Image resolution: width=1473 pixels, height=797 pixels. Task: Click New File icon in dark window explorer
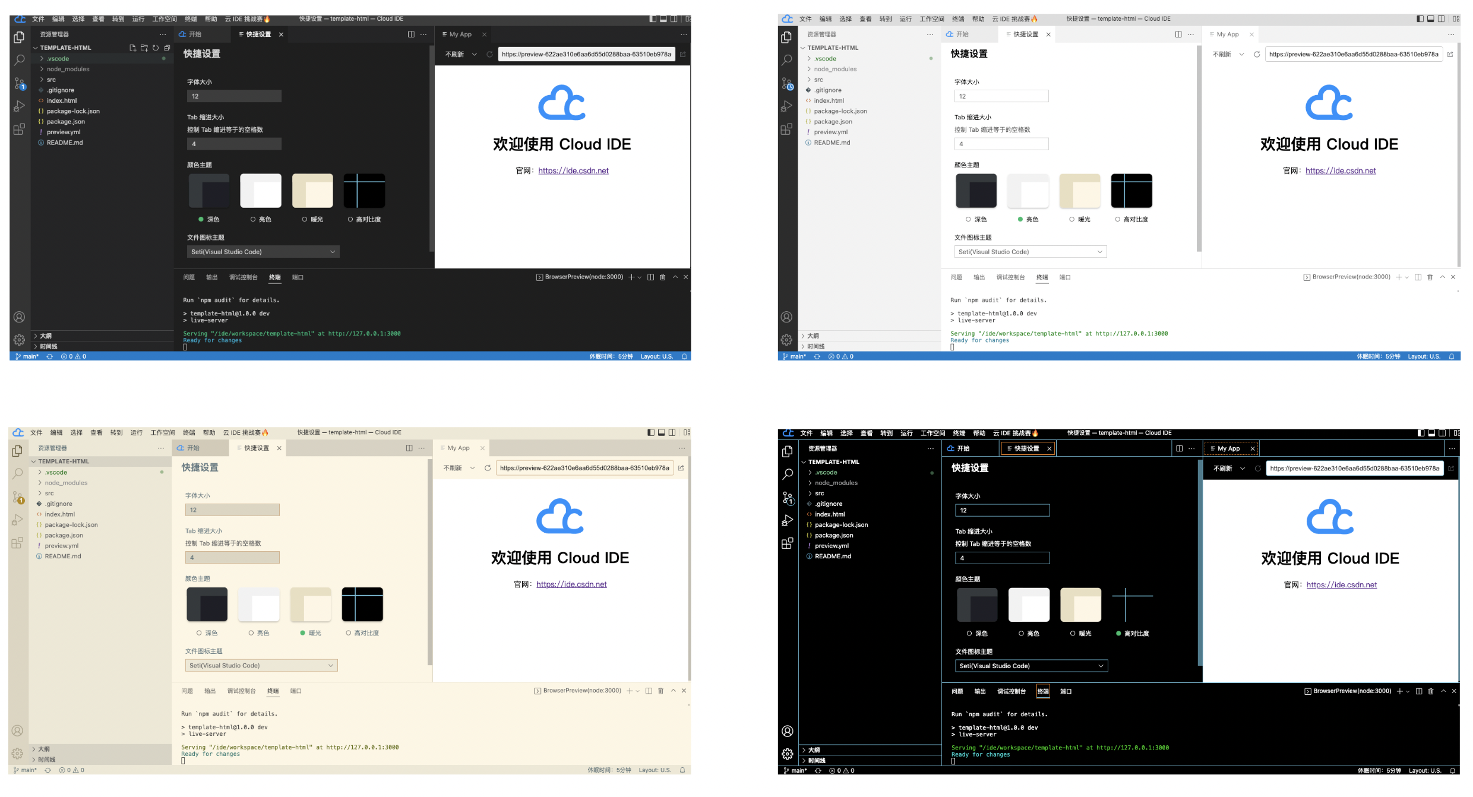[132, 48]
